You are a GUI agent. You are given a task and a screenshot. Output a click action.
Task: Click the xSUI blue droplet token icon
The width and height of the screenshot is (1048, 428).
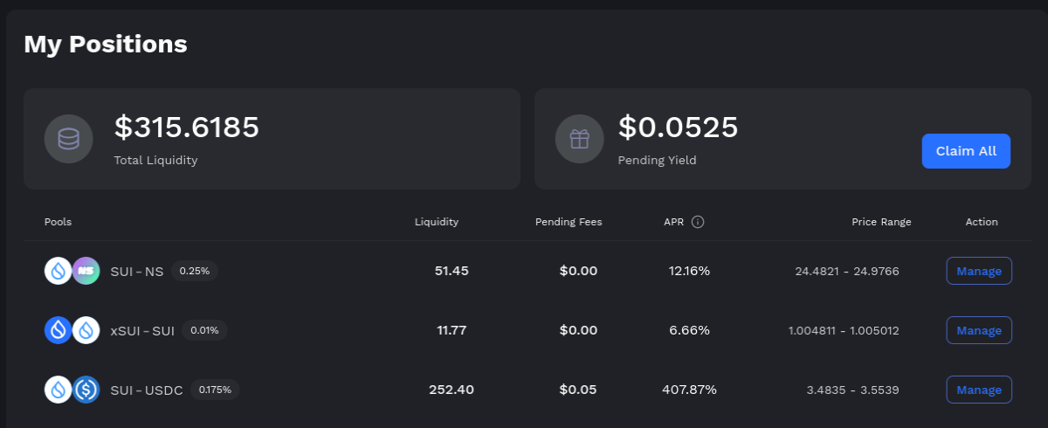pos(59,330)
